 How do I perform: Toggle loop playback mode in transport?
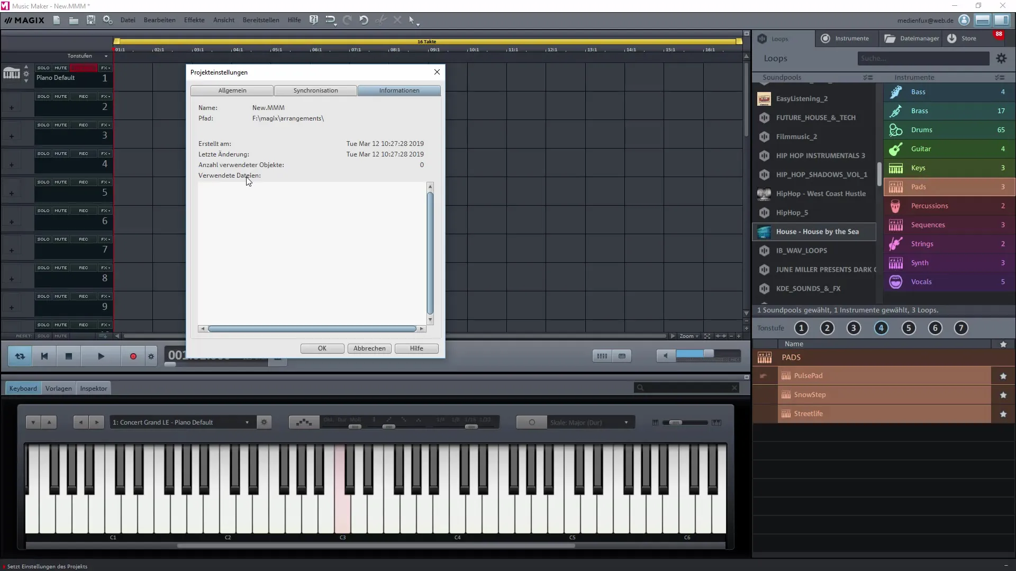point(20,356)
